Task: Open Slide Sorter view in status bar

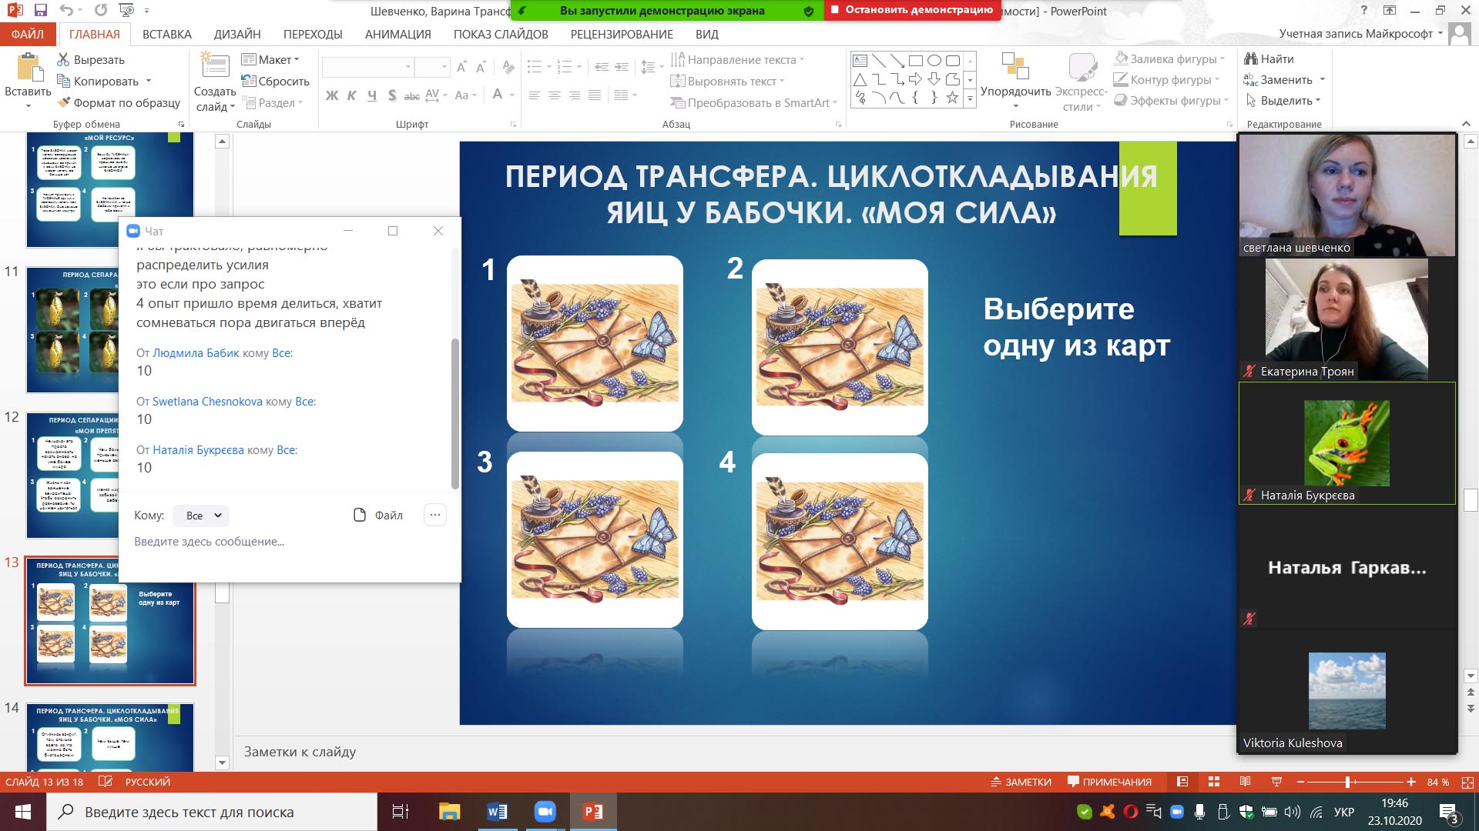Action: (1214, 782)
